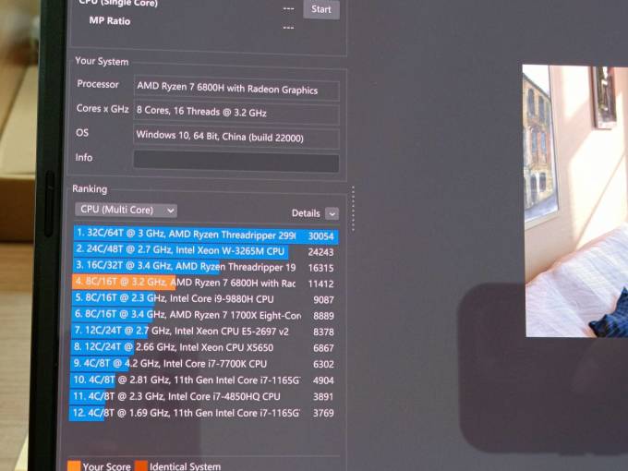The image size is (628, 471).
Task: Click the Details label in Ranking
Action: (306, 213)
